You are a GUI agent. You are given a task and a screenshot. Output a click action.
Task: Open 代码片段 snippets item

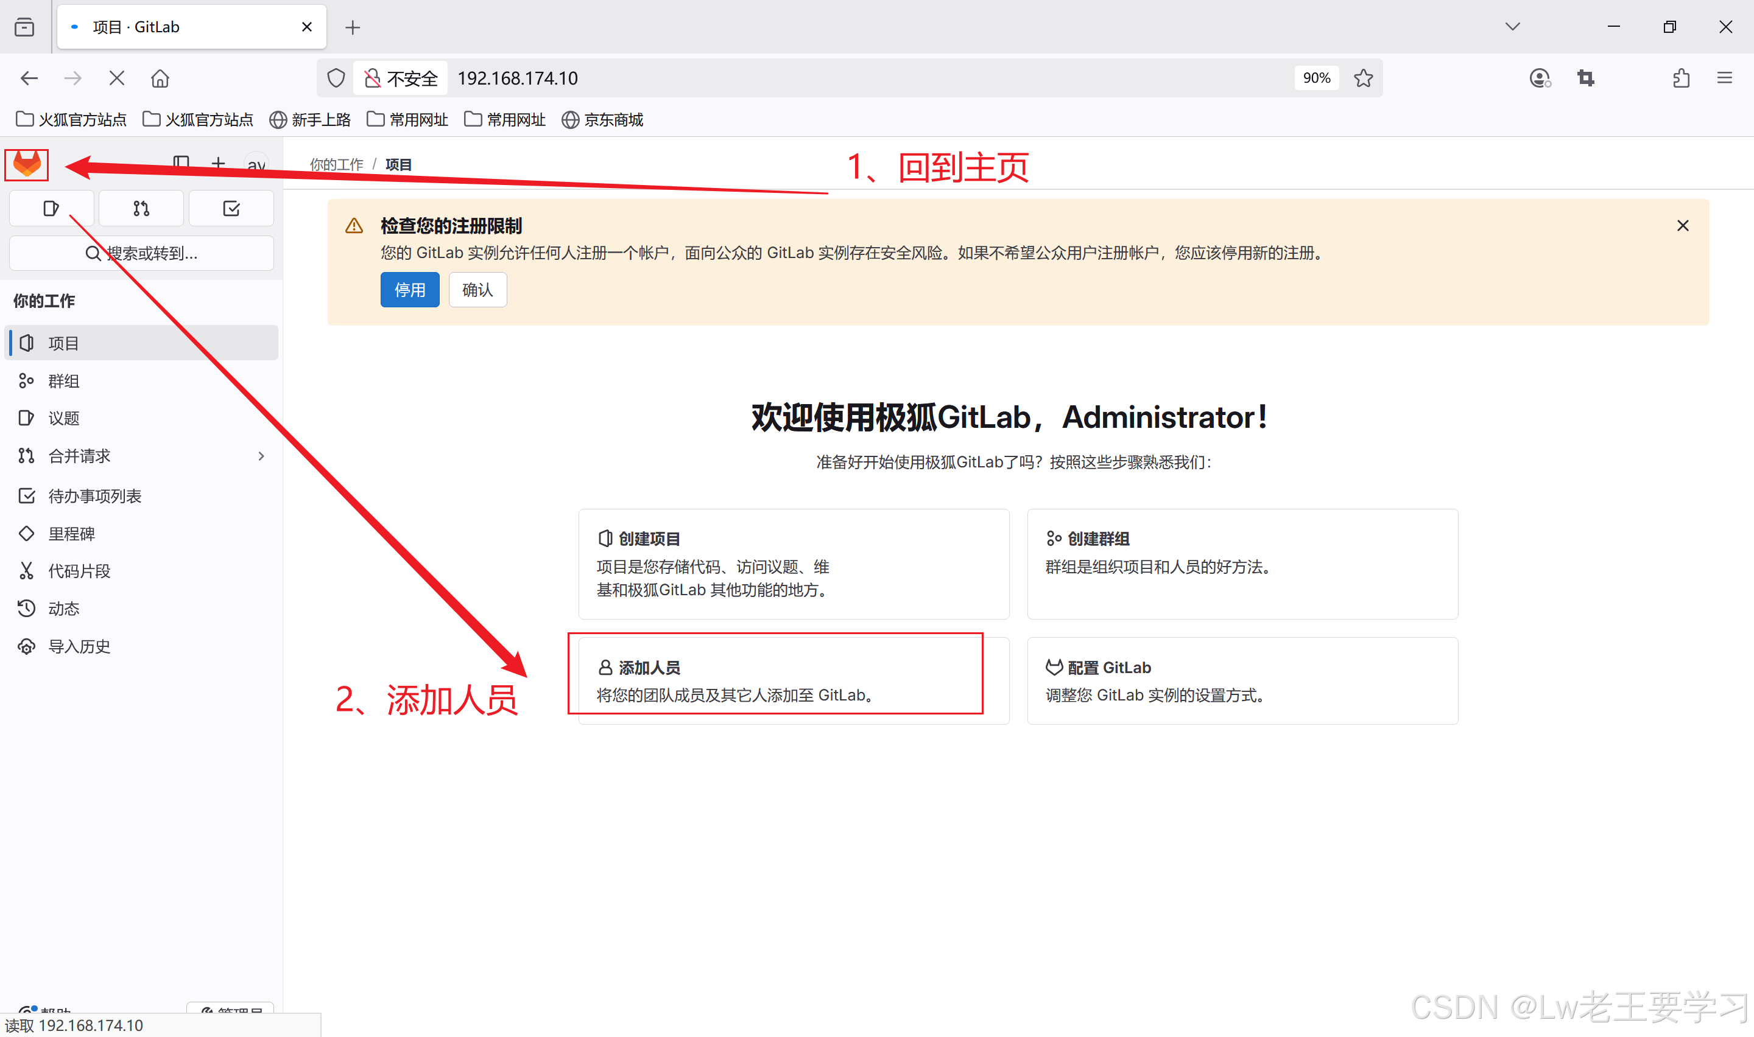[x=79, y=571]
